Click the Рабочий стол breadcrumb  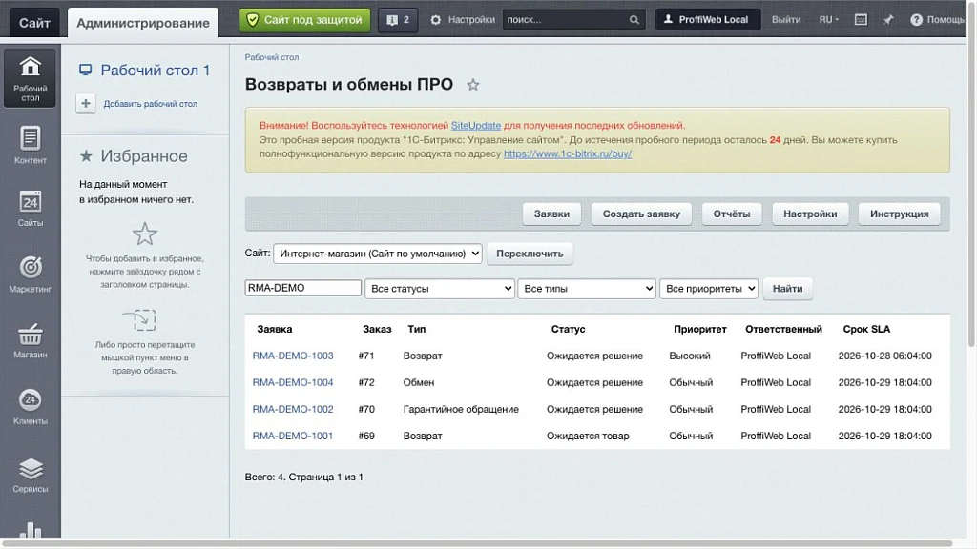coord(272,57)
